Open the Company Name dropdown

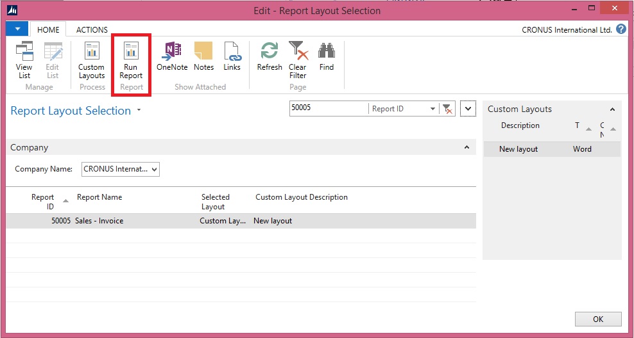[153, 170]
